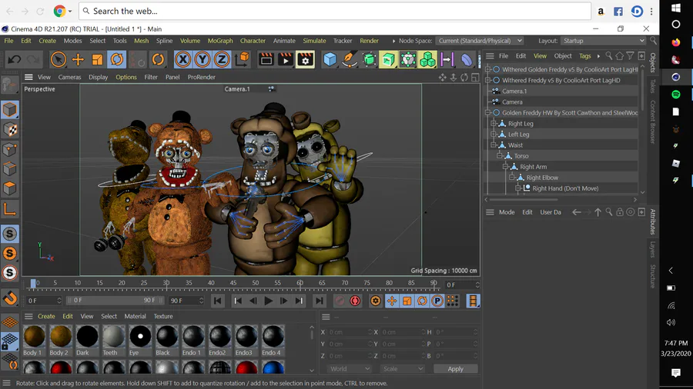Open the Node Space dropdown

tap(480, 41)
